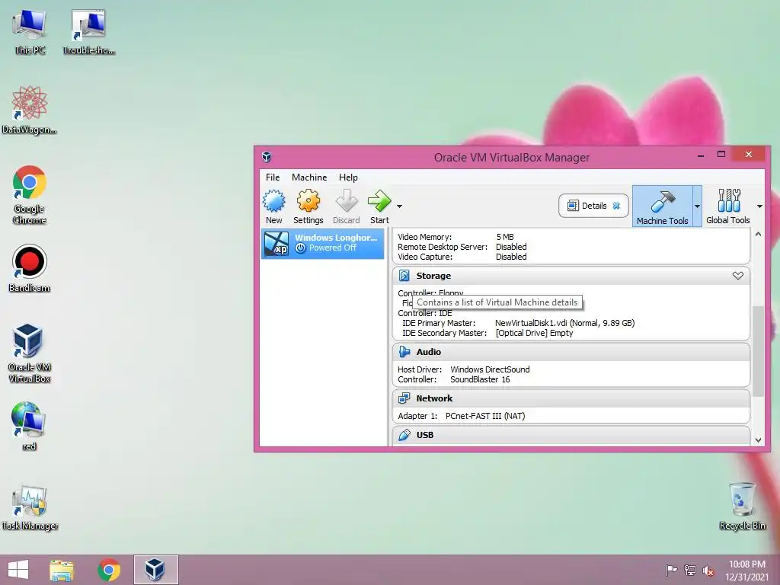Collapse the Storage section chevron
This screenshot has width=780, height=585.
[737, 276]
